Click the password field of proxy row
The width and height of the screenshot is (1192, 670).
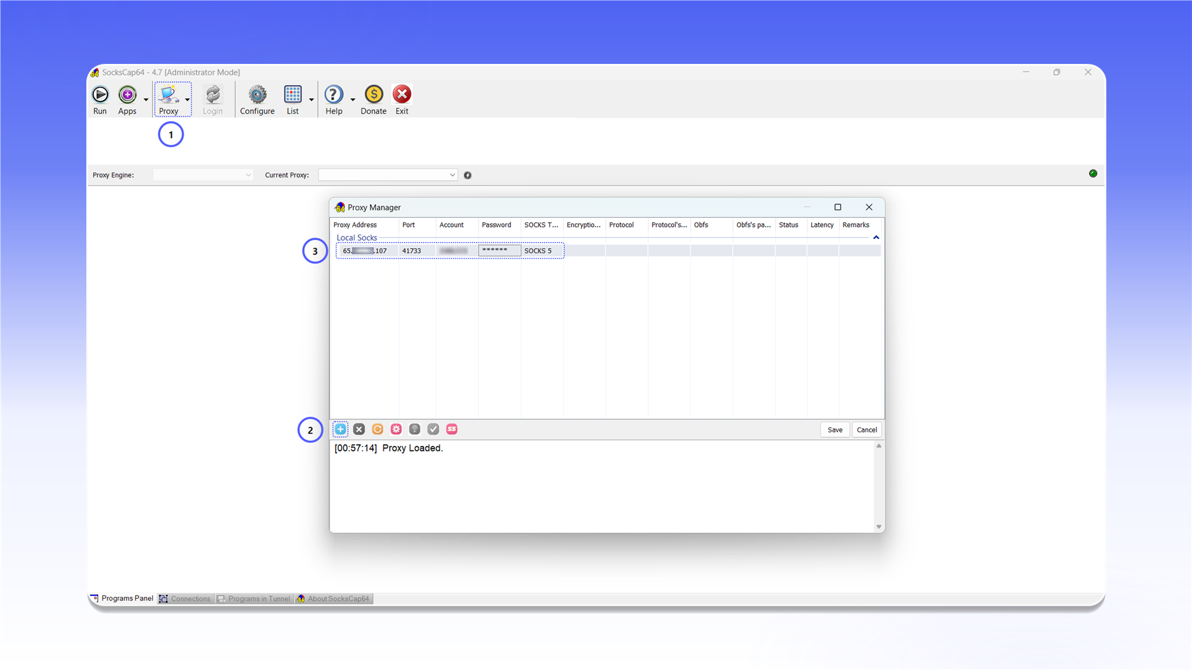point(499,251)
